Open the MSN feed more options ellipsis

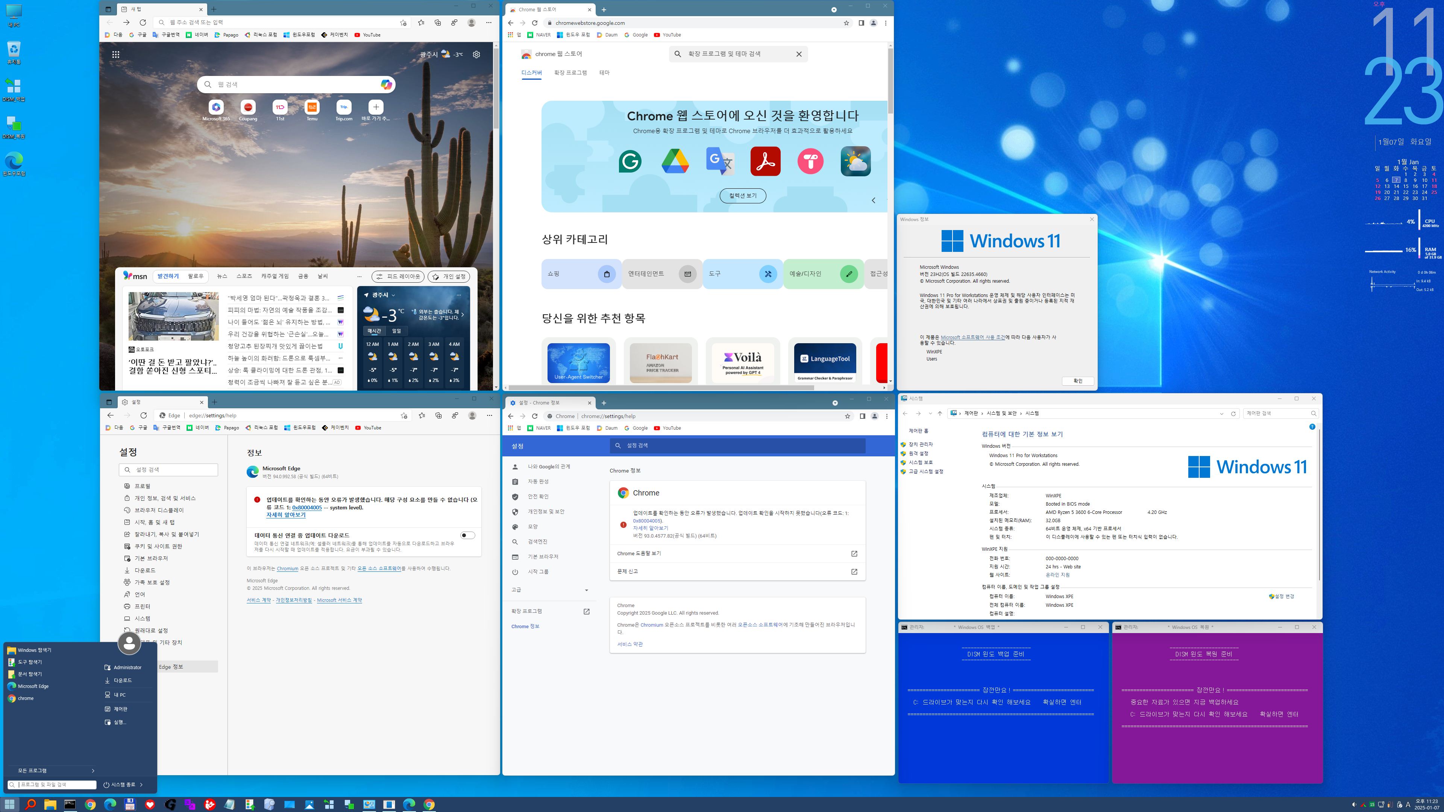click(359, 276)
